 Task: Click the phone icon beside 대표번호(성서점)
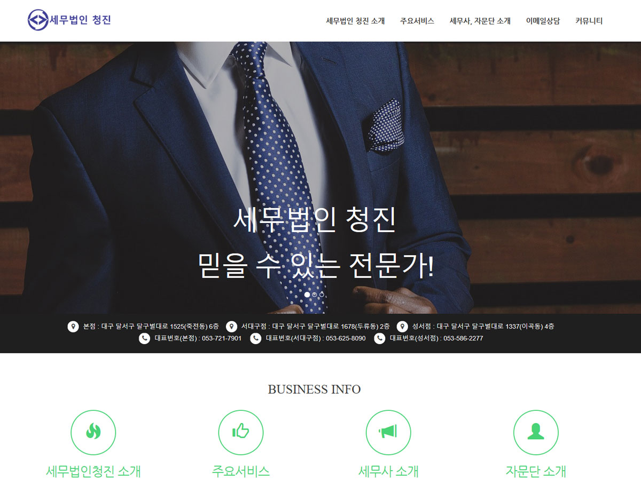coord(379,338)
